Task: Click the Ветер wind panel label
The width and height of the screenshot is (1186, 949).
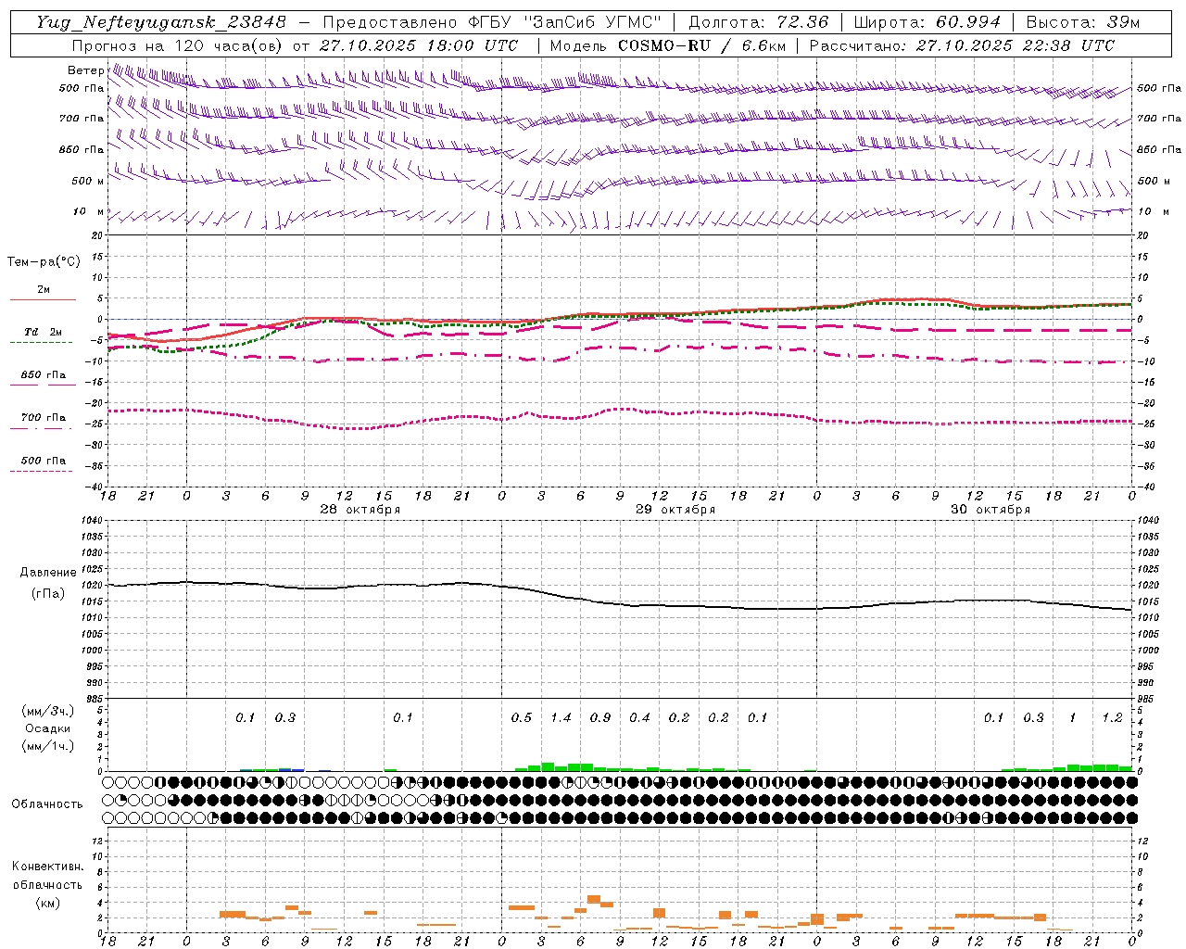Action: point(84,70)
